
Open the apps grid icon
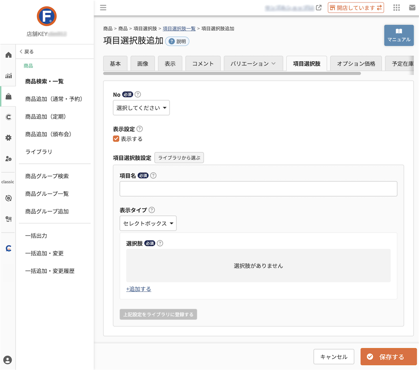396,7
